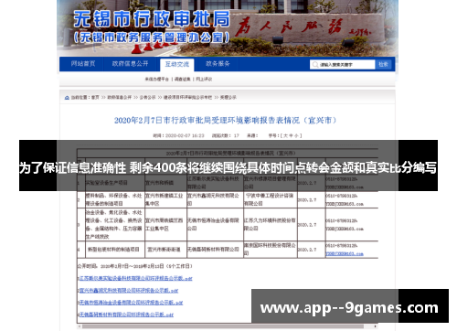Click the horizontal scrollbar track under the table
457x331 pixels.
(x=228, y=326)
